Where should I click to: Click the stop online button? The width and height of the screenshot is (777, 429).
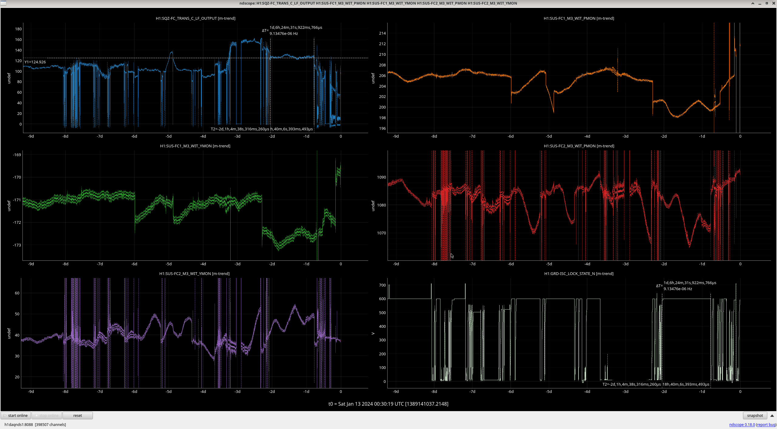pos(47,415)
